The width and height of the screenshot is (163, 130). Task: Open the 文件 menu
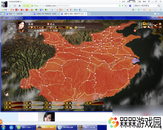[x=123, y=2]
